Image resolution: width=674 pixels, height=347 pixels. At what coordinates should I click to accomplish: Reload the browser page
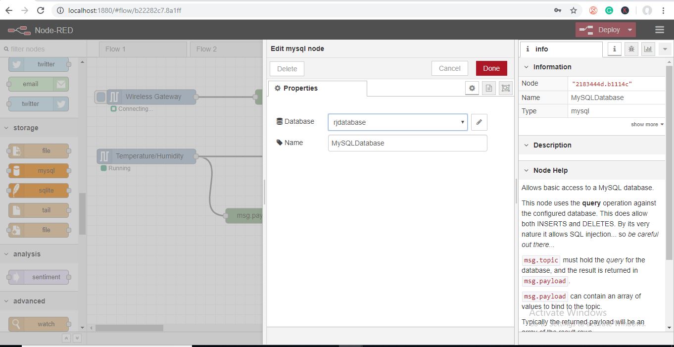41,10
